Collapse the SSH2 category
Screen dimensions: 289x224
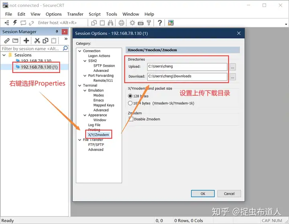coord(85,61)
